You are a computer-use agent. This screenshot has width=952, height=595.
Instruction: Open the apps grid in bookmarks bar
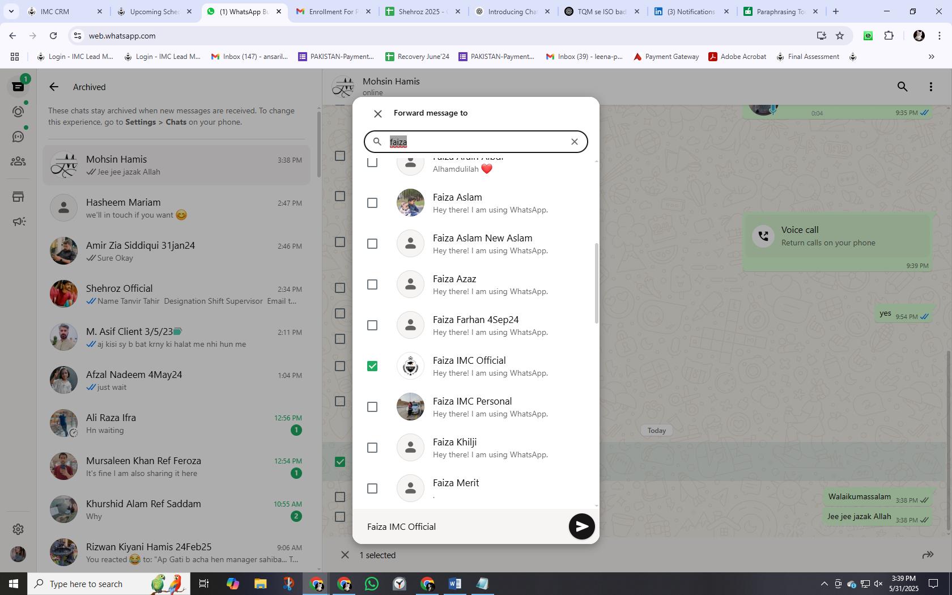pyautogui.click(x=15, y=57)
